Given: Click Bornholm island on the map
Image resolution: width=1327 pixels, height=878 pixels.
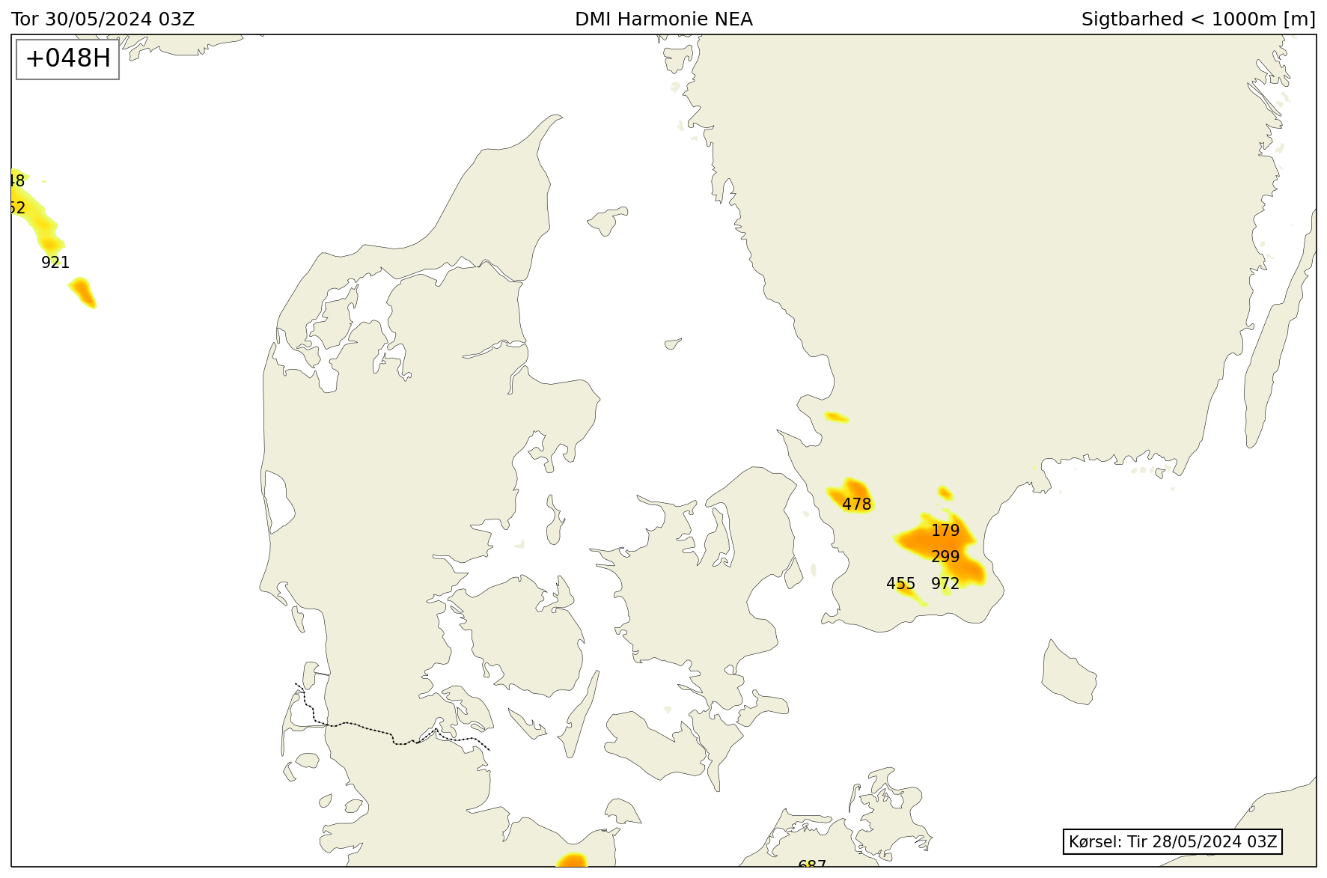Looking at the screenshot, I should point(1069,673).
